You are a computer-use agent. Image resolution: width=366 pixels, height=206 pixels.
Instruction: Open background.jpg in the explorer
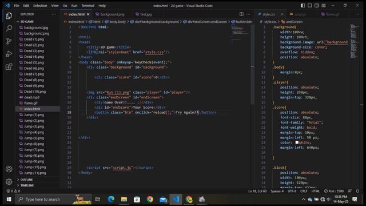[36, 27]
